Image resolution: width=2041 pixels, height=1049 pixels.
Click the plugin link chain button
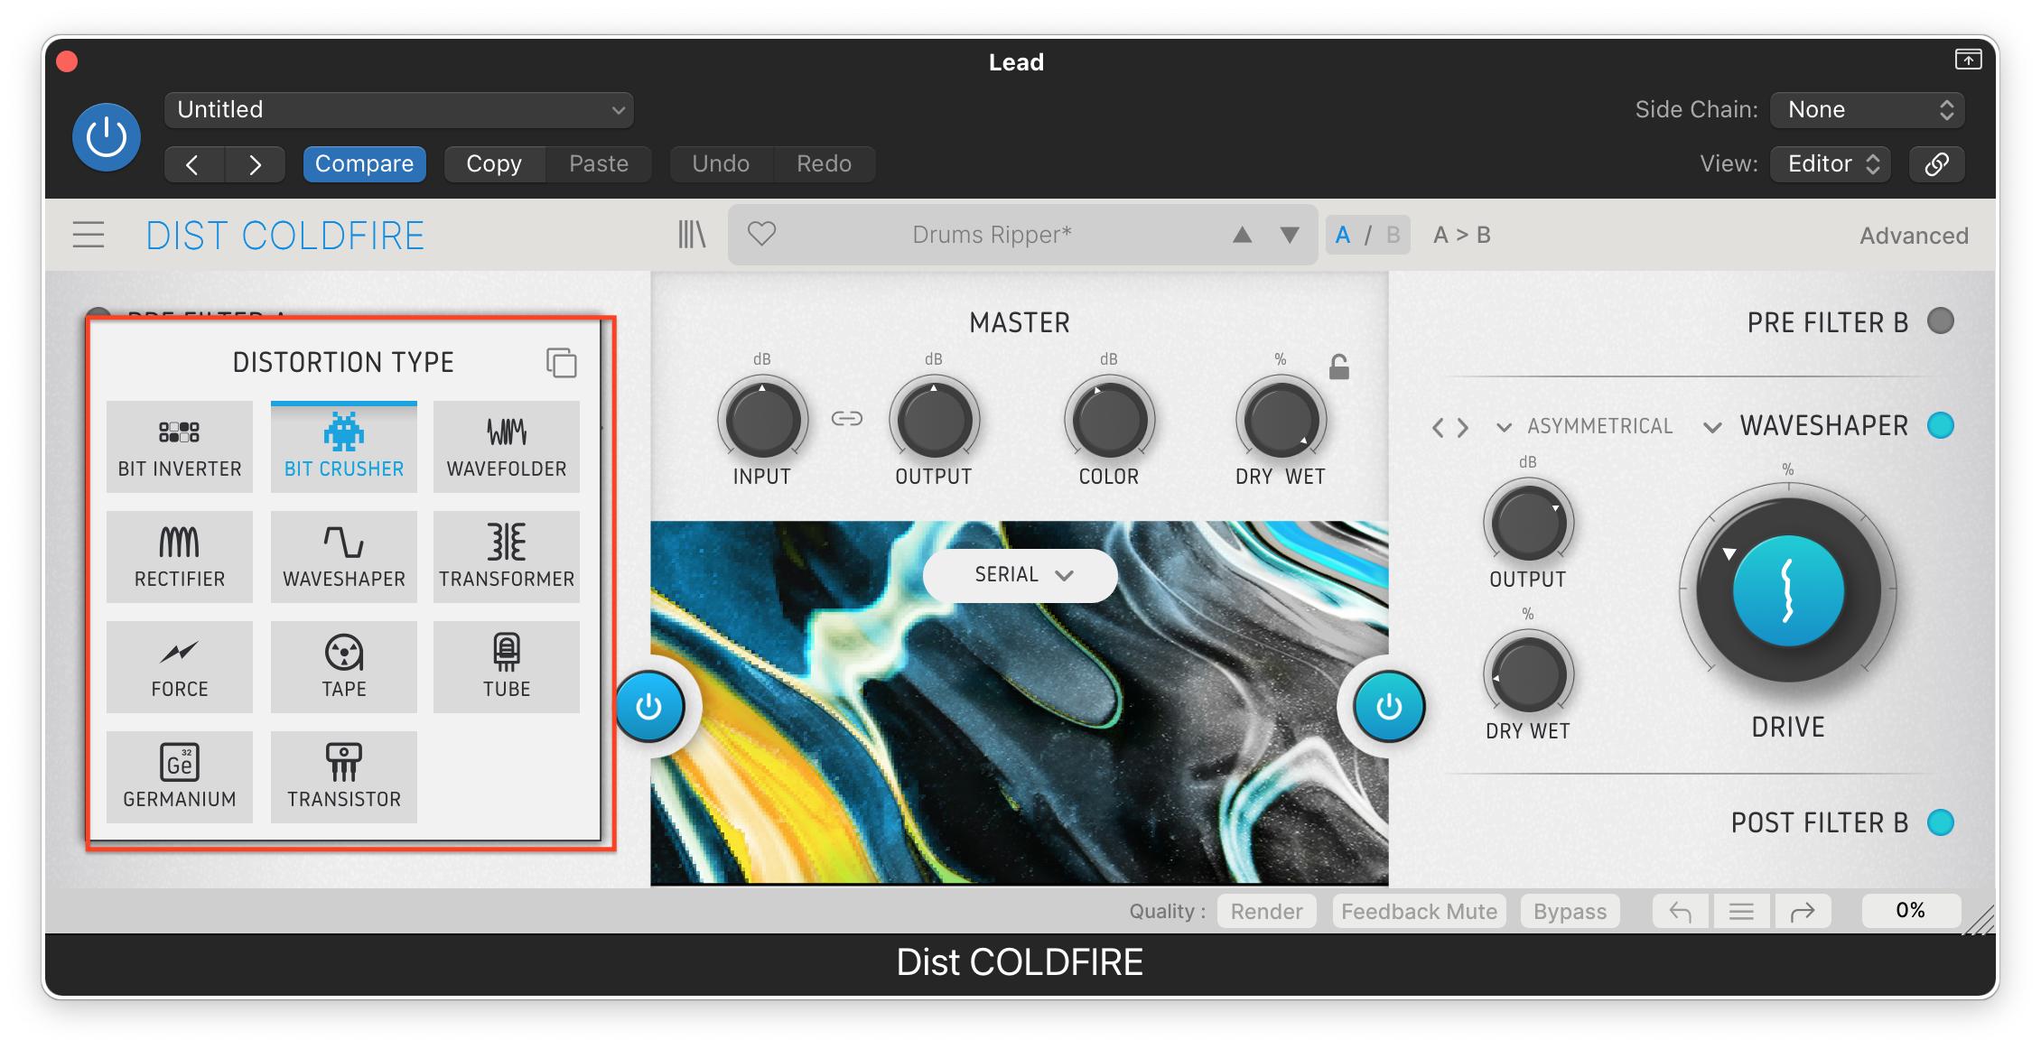[1936, 163]
